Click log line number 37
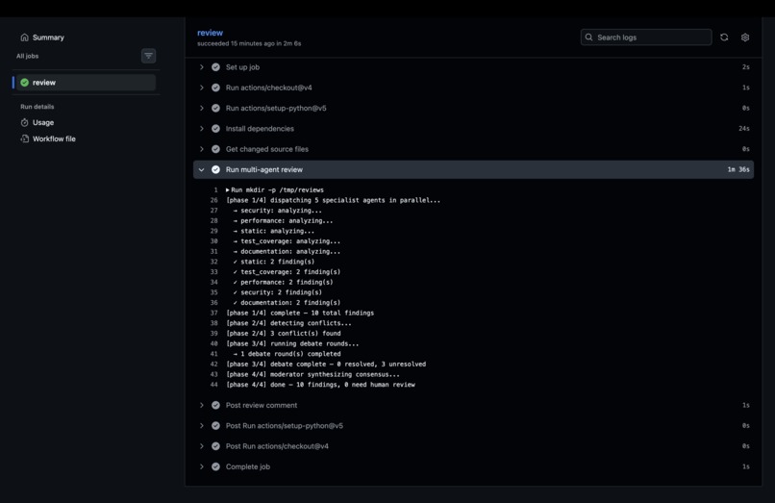The image size is (775, 503). click(x=214, y=314)
